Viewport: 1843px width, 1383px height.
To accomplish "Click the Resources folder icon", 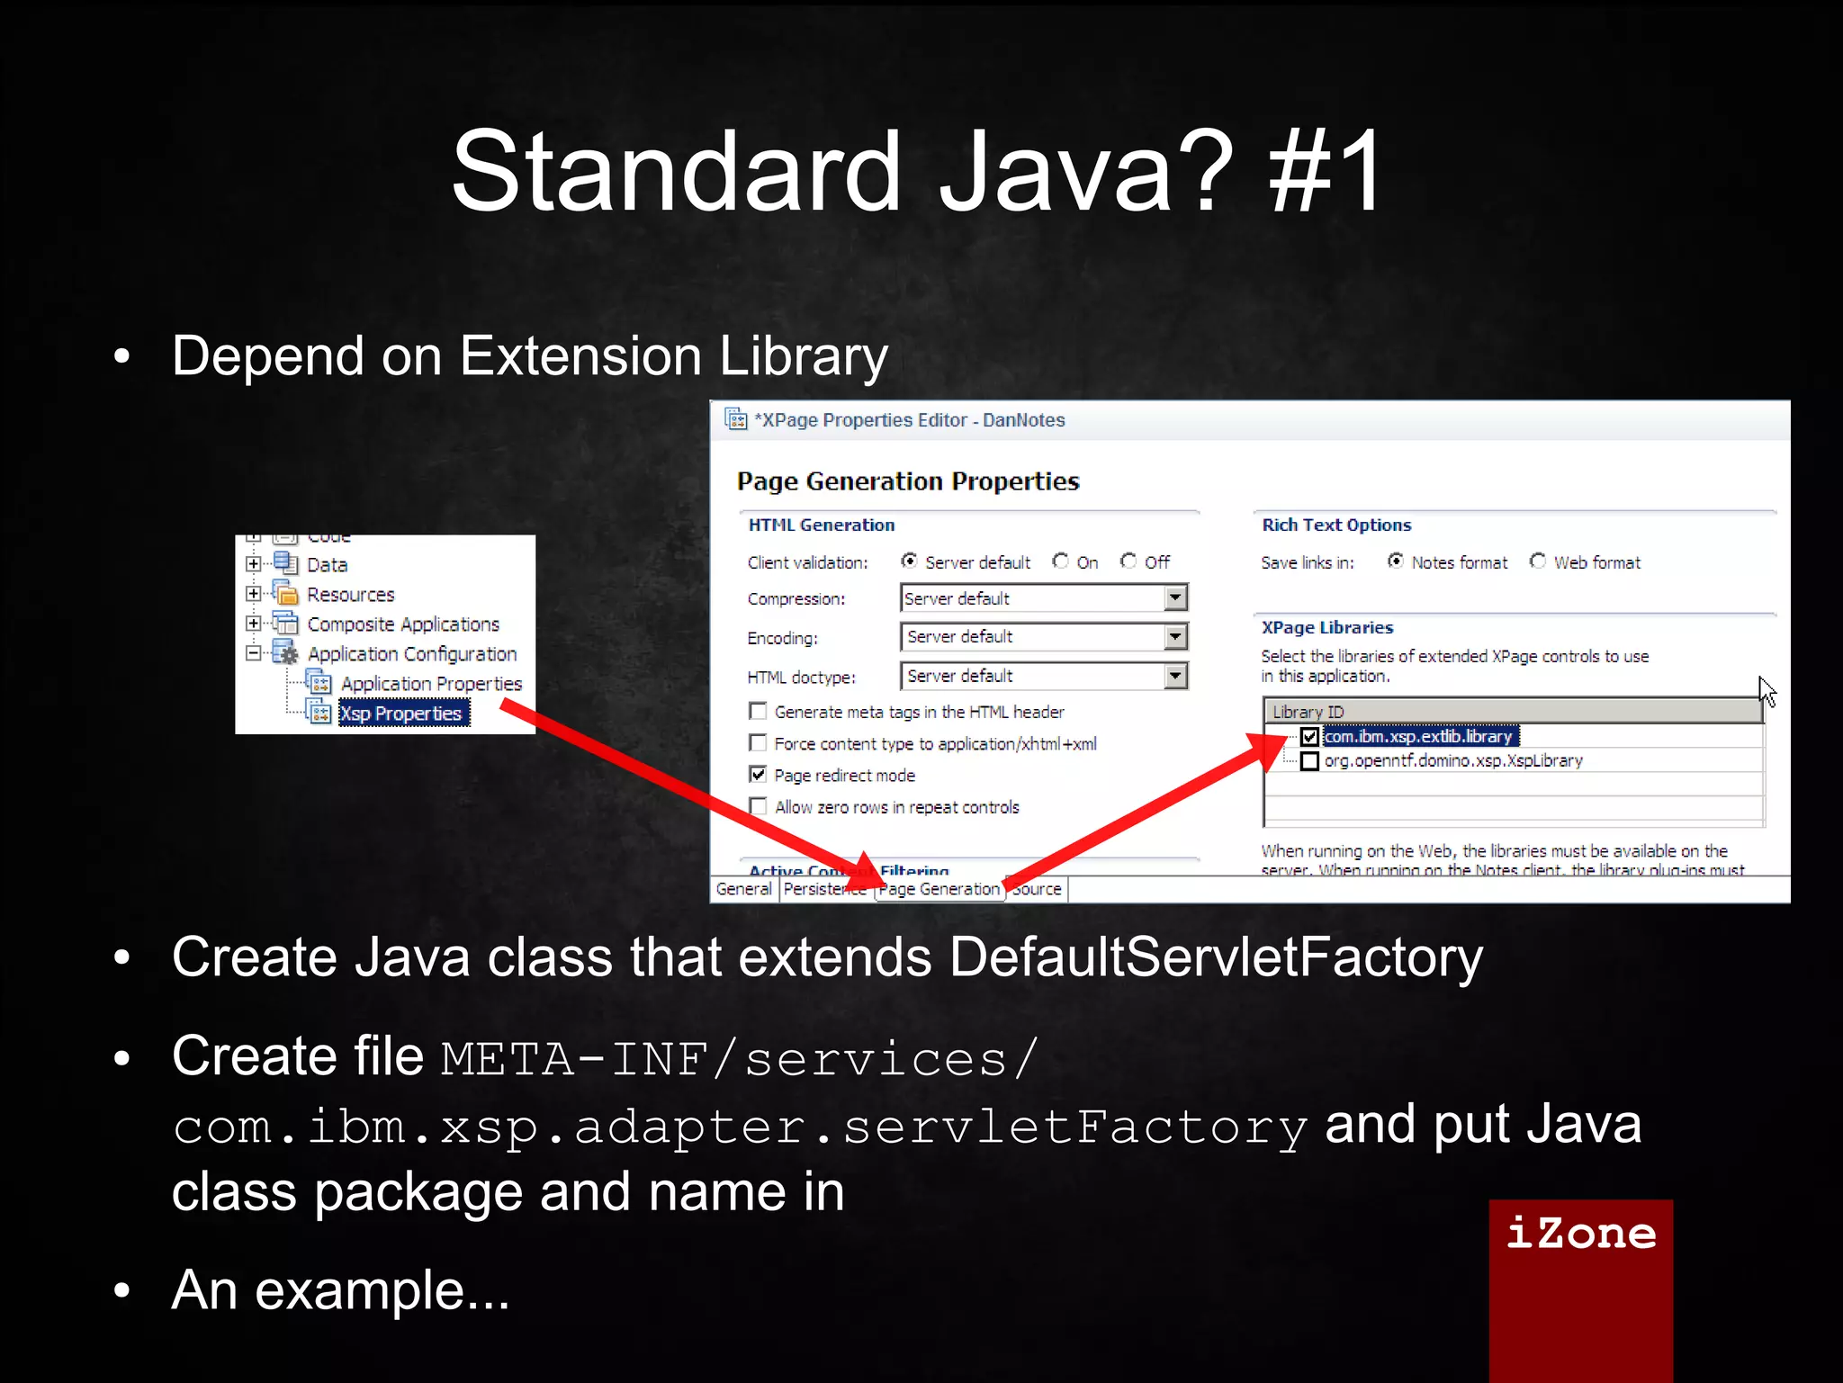I will [285, 593].
